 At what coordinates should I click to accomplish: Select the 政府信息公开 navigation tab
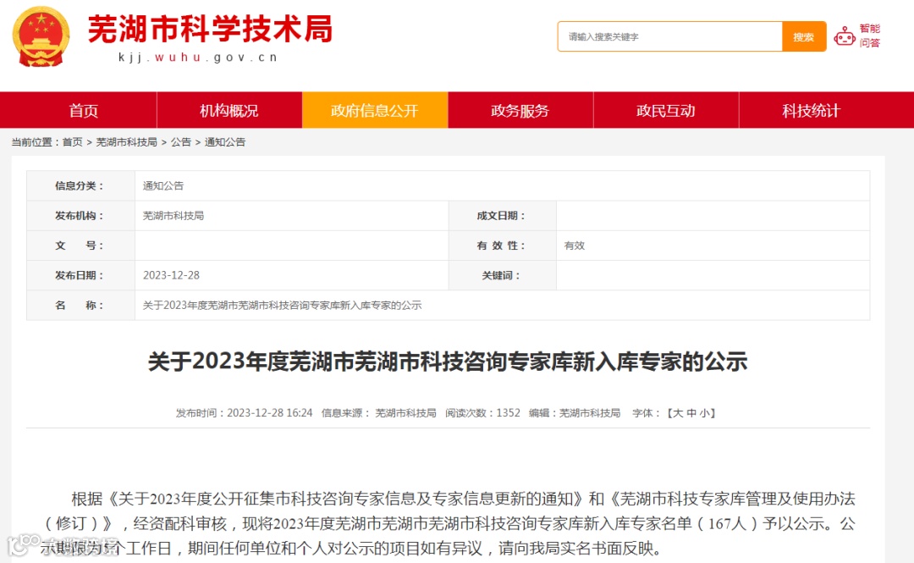click(x=375, y=110)
